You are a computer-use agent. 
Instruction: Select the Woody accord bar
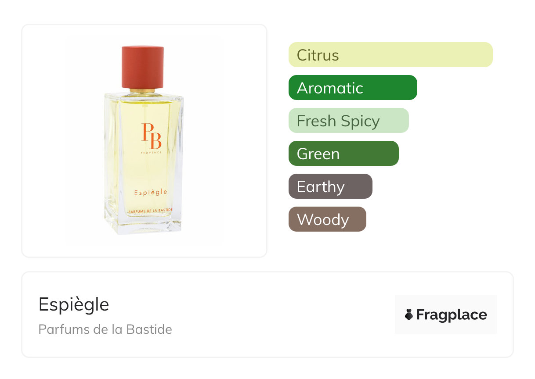[327, 219]
